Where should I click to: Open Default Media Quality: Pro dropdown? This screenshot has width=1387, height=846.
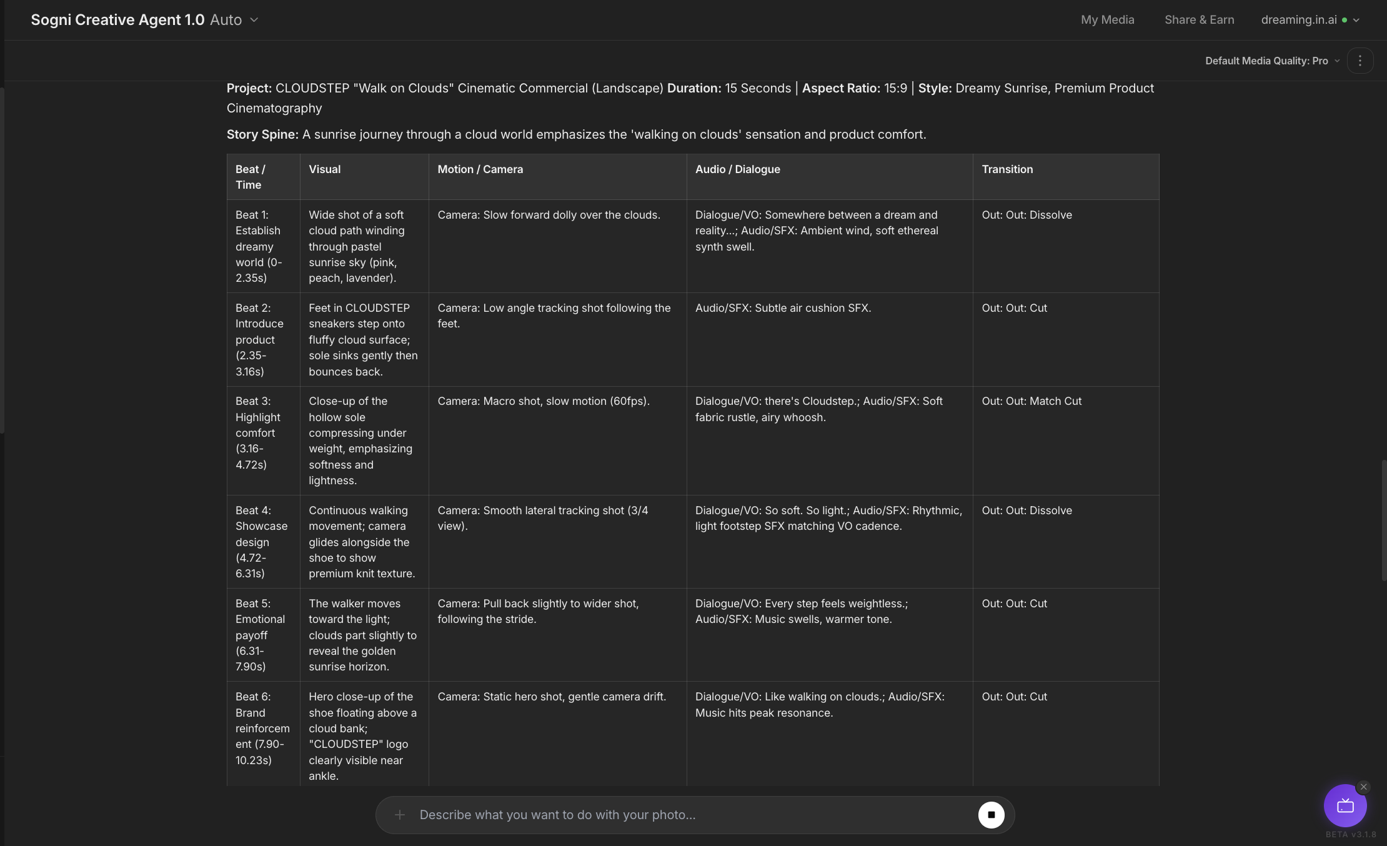pyautogui.click(x=1272, y=61)
